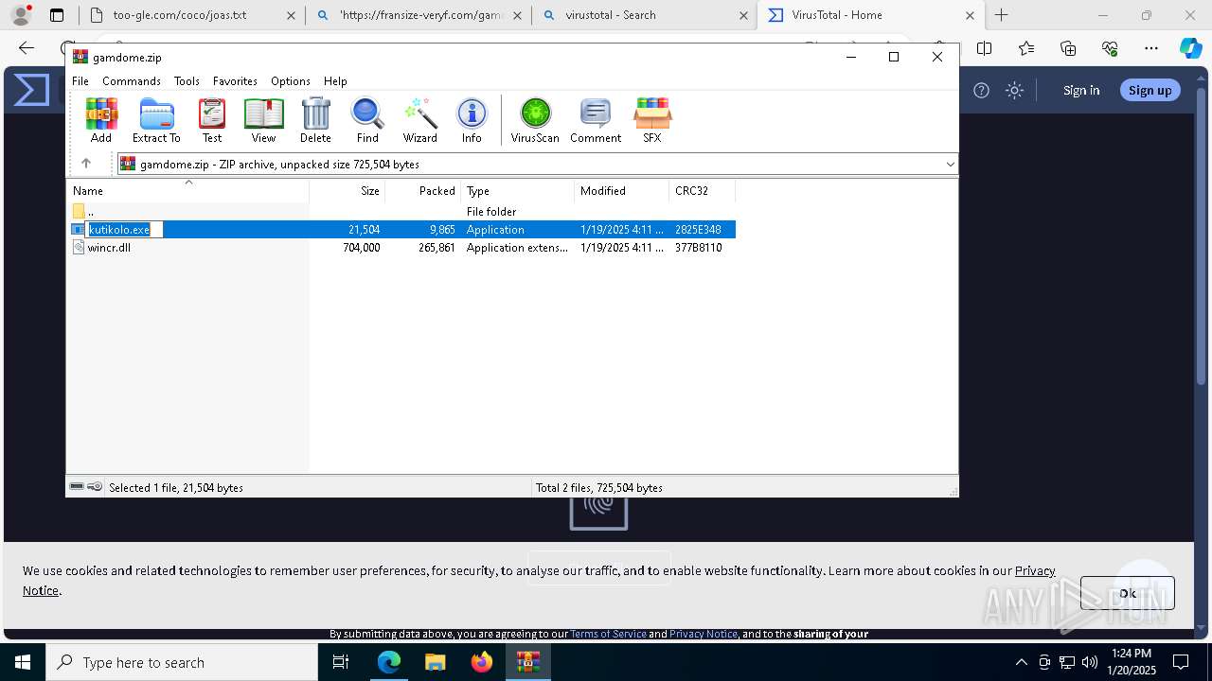Sort by Type column header
The height and width of the screenshot is (681, 1212).
518,191
